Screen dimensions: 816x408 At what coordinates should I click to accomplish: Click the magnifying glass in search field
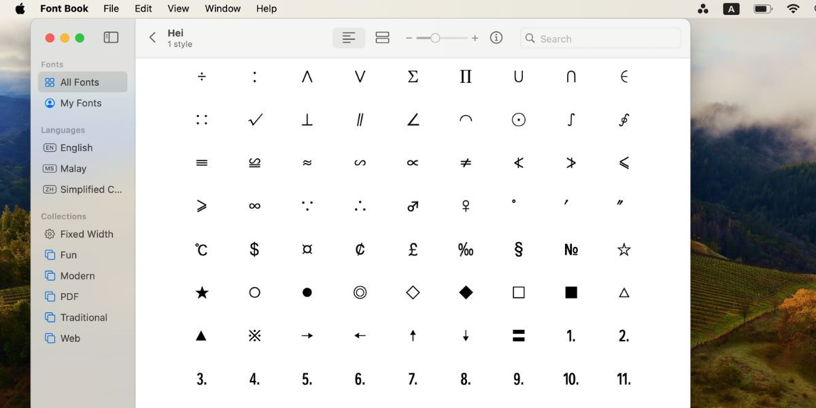click(x=530, y=38)
